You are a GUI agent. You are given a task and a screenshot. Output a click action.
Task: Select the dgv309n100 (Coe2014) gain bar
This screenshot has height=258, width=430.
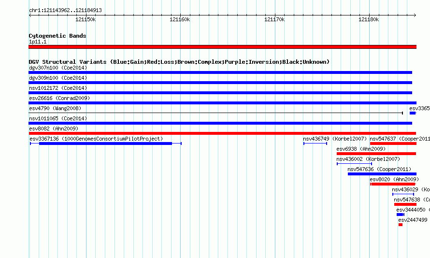(x=220, y=83)
